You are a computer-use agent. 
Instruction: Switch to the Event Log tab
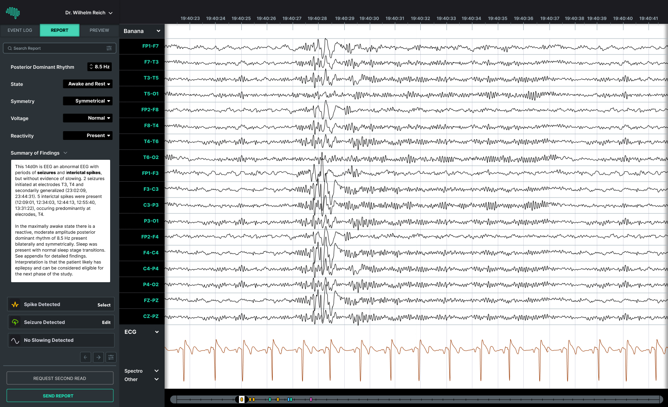(20, 30)
